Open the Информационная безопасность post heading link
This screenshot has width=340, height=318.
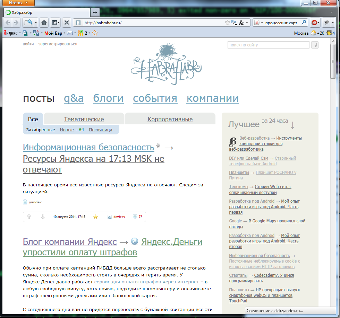tap(88, 147)
